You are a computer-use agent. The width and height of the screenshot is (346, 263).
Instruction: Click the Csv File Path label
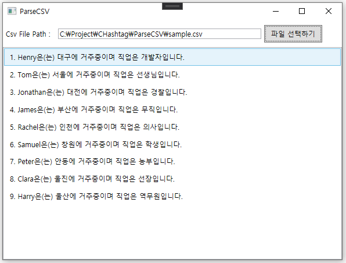[28, 34]
